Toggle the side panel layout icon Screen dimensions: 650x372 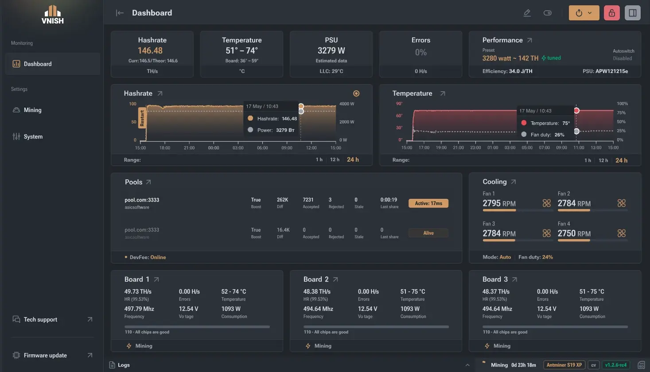[632, 13]
